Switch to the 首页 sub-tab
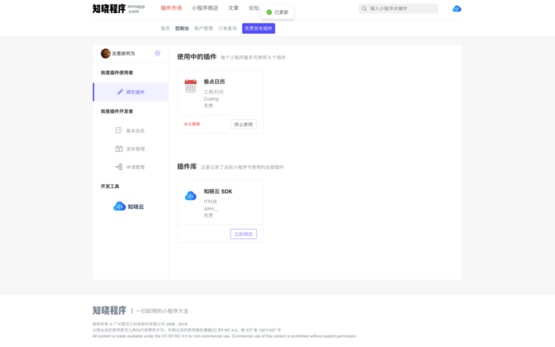 pos(165,29)
